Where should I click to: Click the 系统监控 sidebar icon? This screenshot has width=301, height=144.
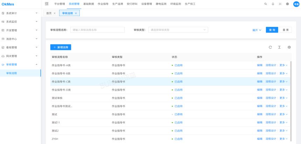click(3, 22)
